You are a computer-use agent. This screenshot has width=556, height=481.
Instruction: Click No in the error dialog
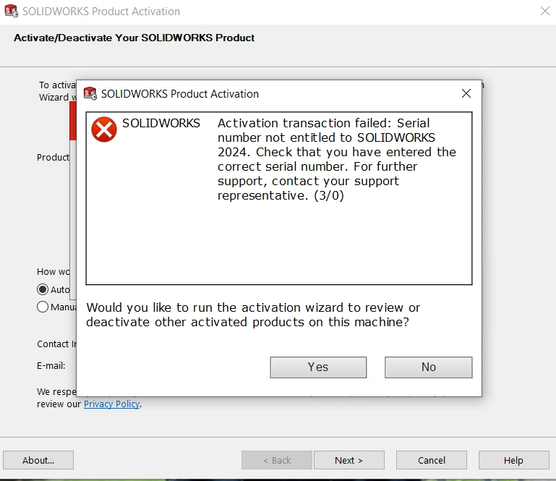(428, 367)
